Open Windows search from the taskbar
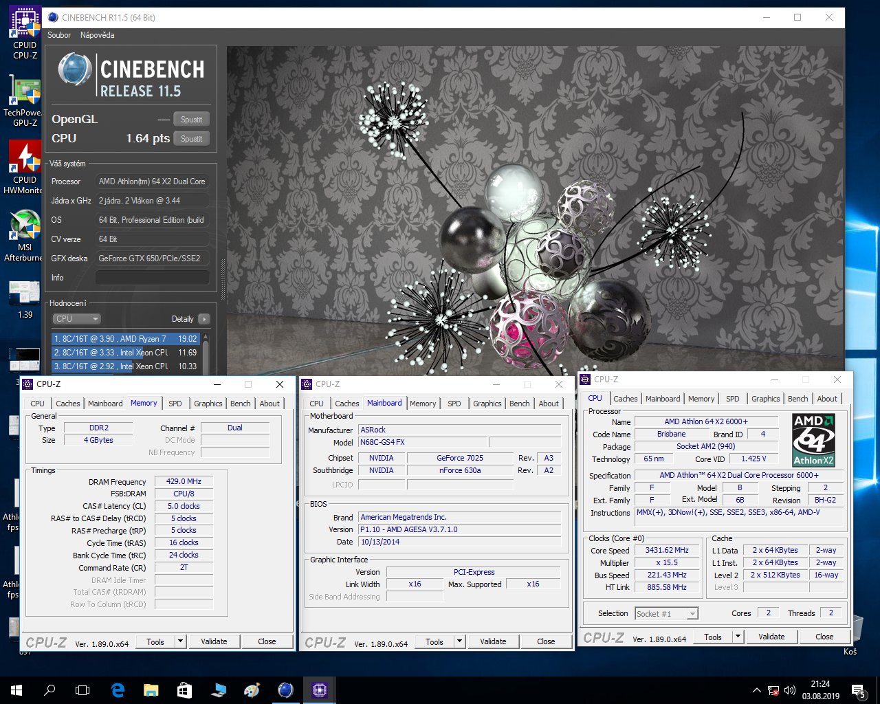Screen dimensions: 880x704 pos(49,690)
